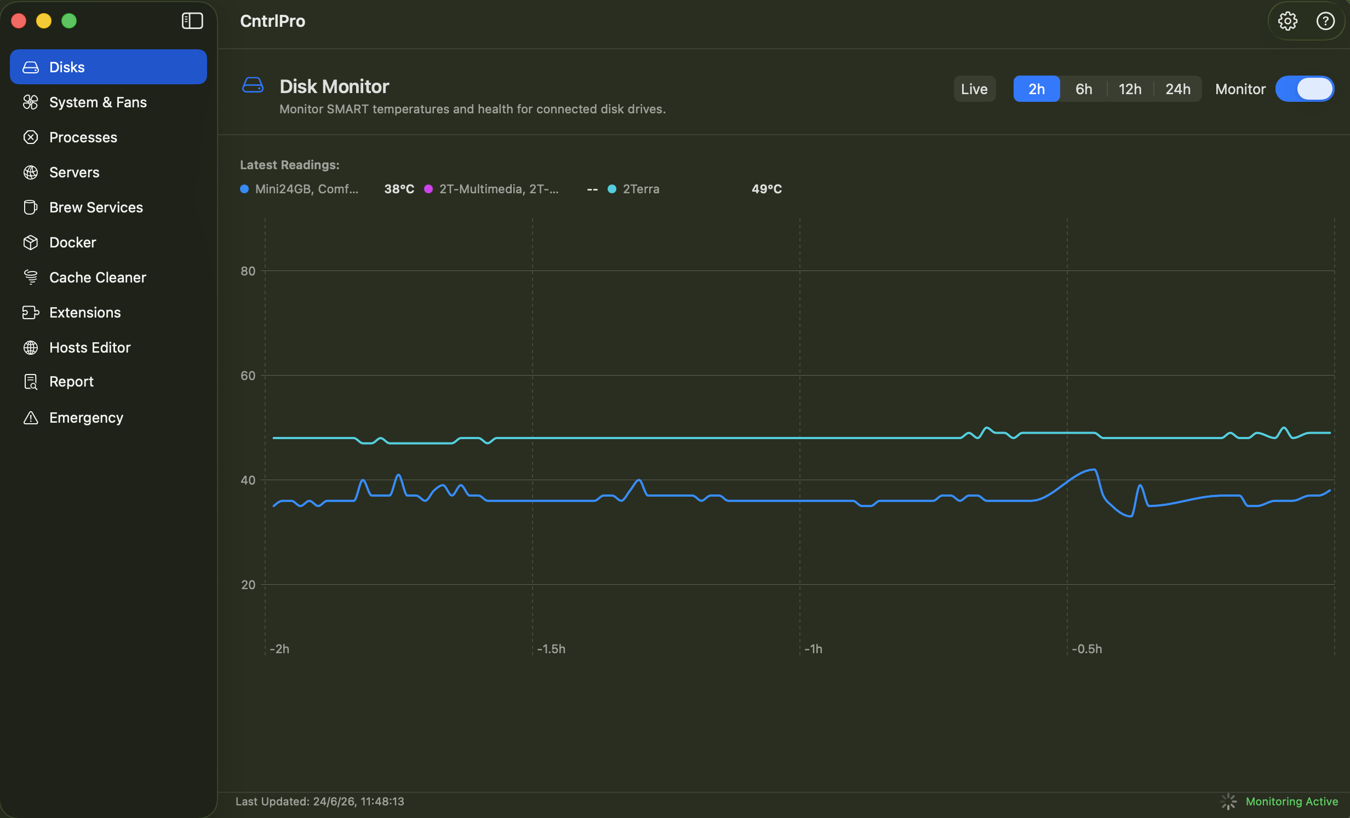Click the 20 value on temperature axis
Image resolution: width=1350 pixels, height=818 pixels.
tap(248, 585)
